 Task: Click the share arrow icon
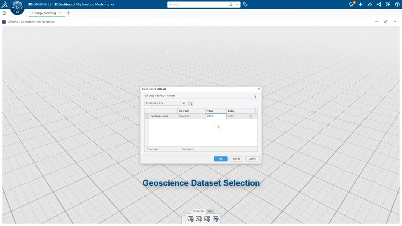click(x=370, y=4)
